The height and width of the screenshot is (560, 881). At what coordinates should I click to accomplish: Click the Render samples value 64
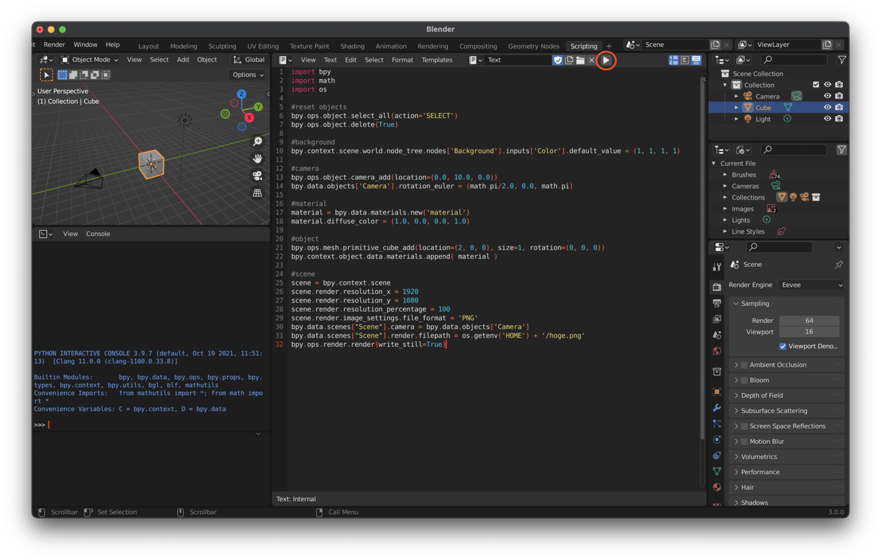coord(809,320)
